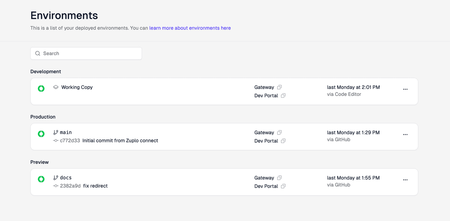Click into the Search field
450x221 pixels.
tap(86, 53)
